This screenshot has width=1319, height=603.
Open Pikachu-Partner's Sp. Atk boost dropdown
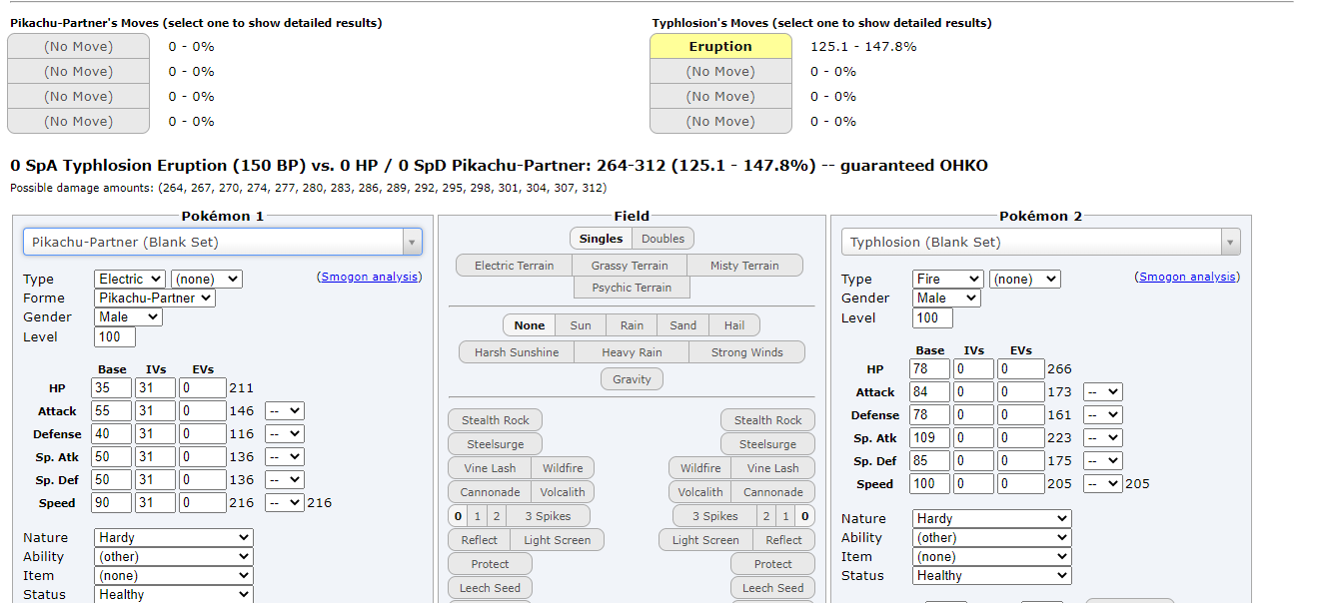[x=285, y=457]
